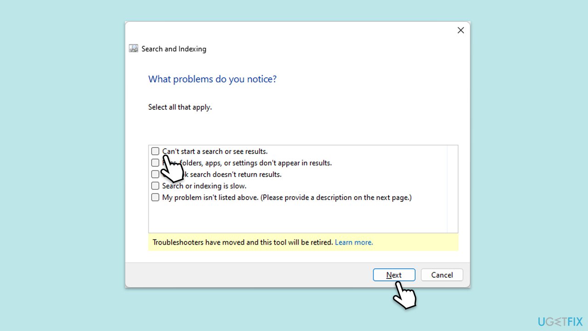Click the problems list scrollbar track

click(x=452, y=189)
